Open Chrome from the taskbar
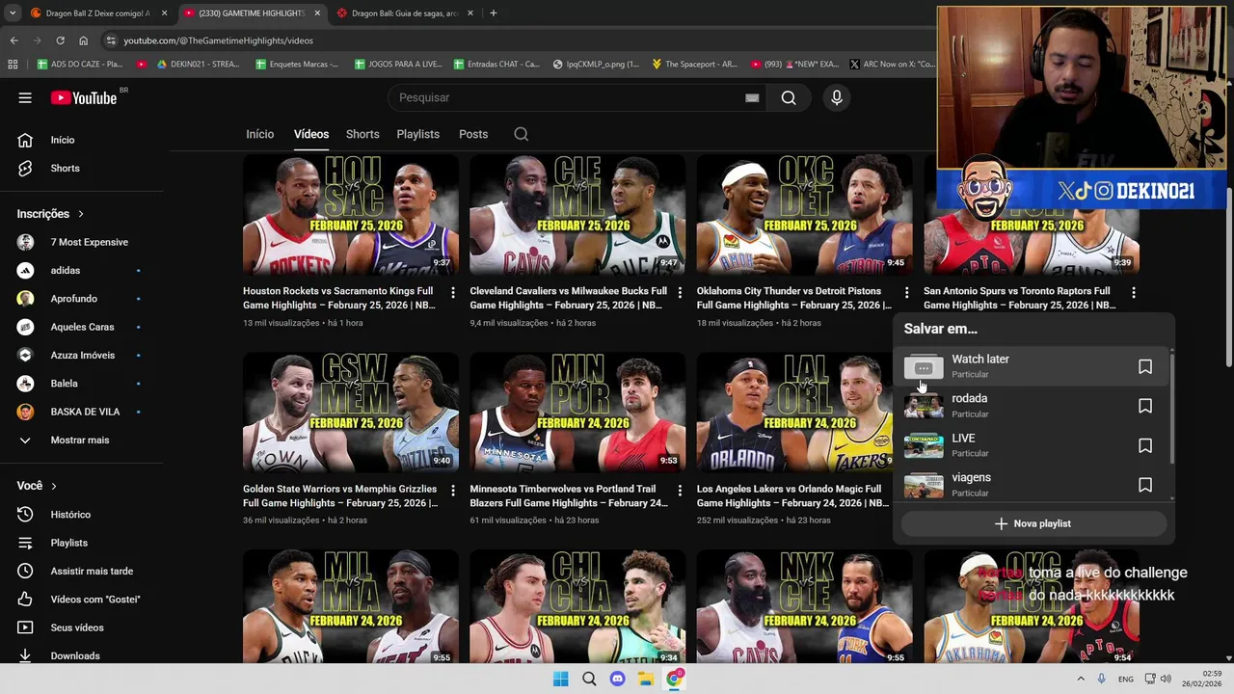This screenshot has width=1234, height=694. coord(674,680)
